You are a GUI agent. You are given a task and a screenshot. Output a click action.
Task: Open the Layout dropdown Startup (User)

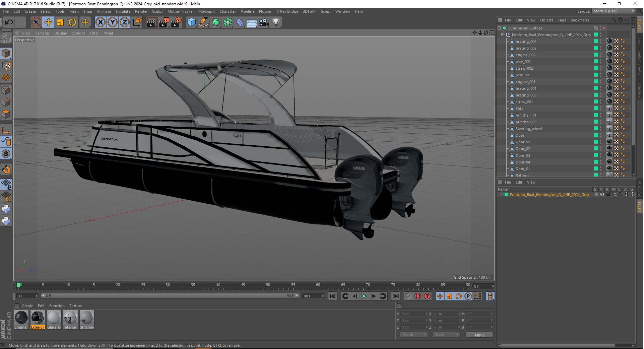point(614,11)
